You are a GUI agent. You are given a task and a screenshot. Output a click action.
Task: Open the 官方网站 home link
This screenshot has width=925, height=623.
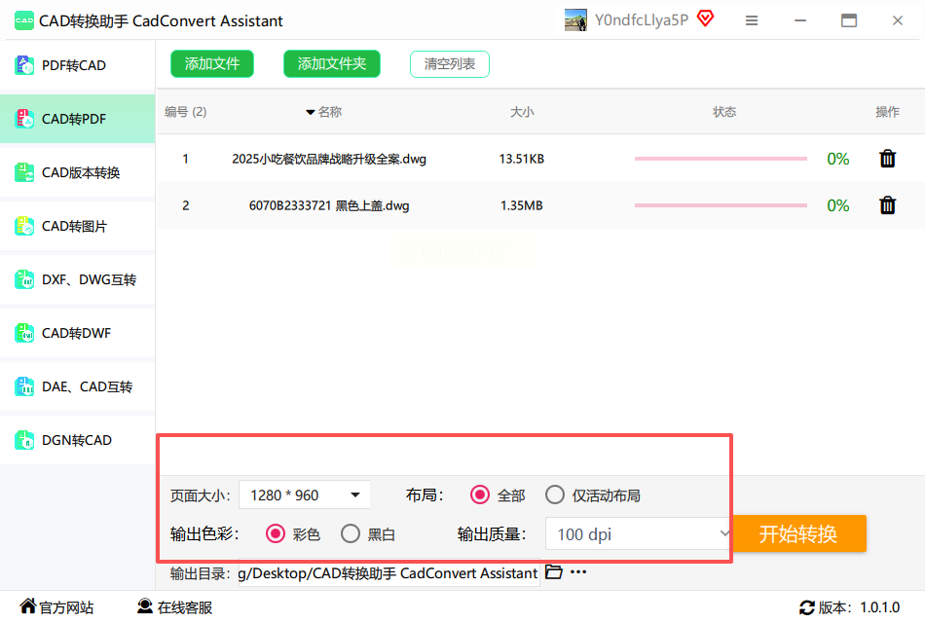[56, 607]
